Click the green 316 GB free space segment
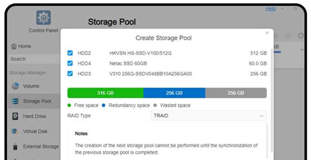Image resolution: width=311 pixels, height=160 pixels. pos(105,93)
